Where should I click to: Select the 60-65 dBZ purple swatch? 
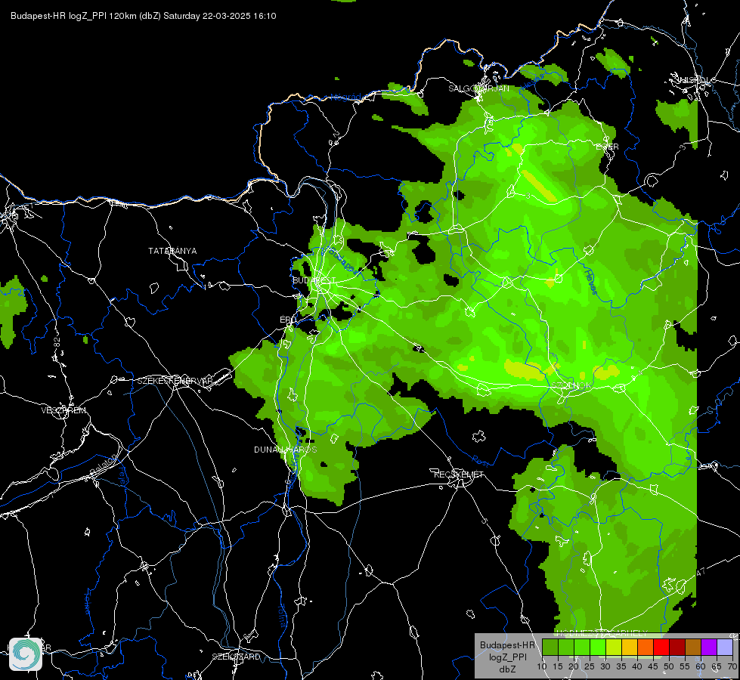click(709, 647)
